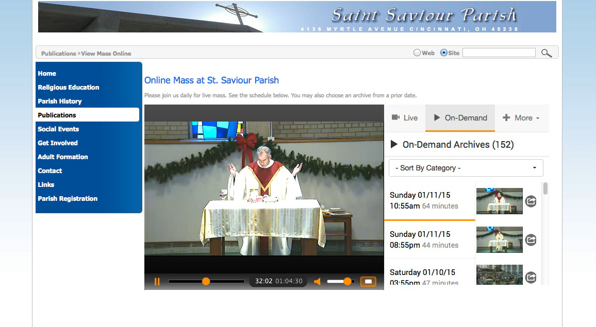Select Sunday 01/11/15 08:55pm entry text
Viewport: 596px width, 327px height.
pos(424,239)
